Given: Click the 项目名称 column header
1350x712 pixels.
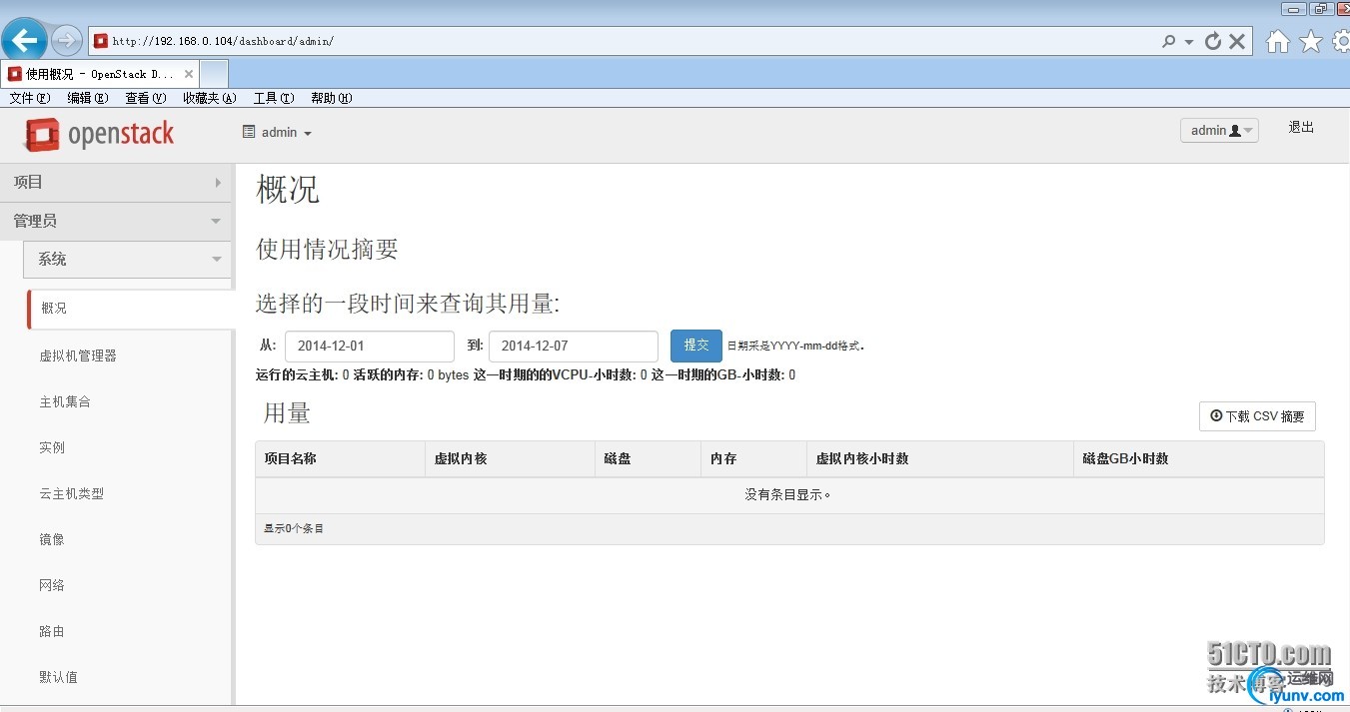Looking at the screenshot, I should pos(340,459).
